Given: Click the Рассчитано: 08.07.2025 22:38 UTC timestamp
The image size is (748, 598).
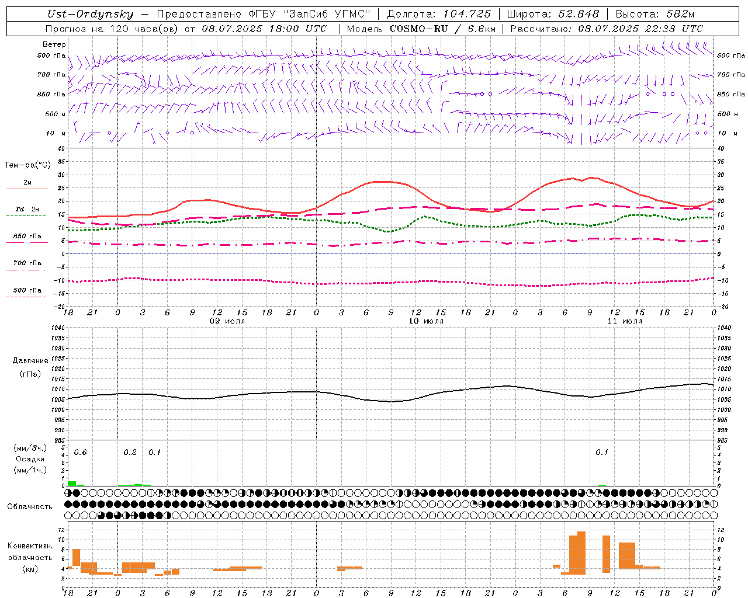Looking at the screenshot, I should [607, 28].
